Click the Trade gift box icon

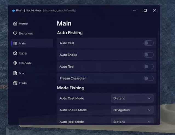[x=15, y=83]
